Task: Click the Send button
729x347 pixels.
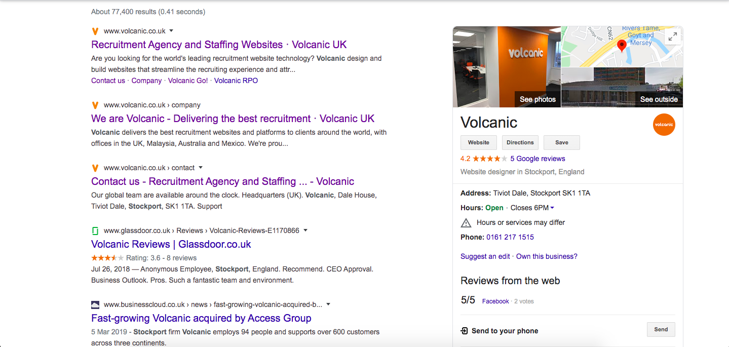Action: [x=661, y=329]
